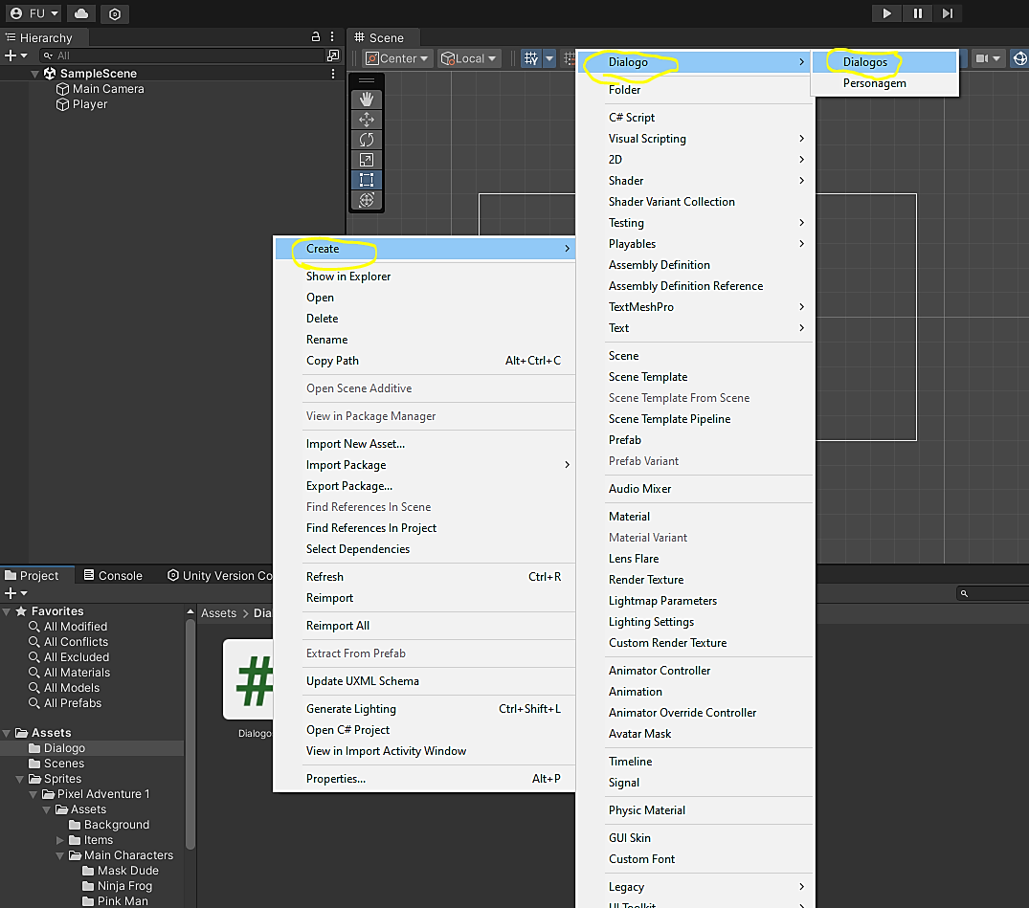This screenshot has width=1029, height=908.
Task: Select the Rect tool
Action: click(366, 180)
